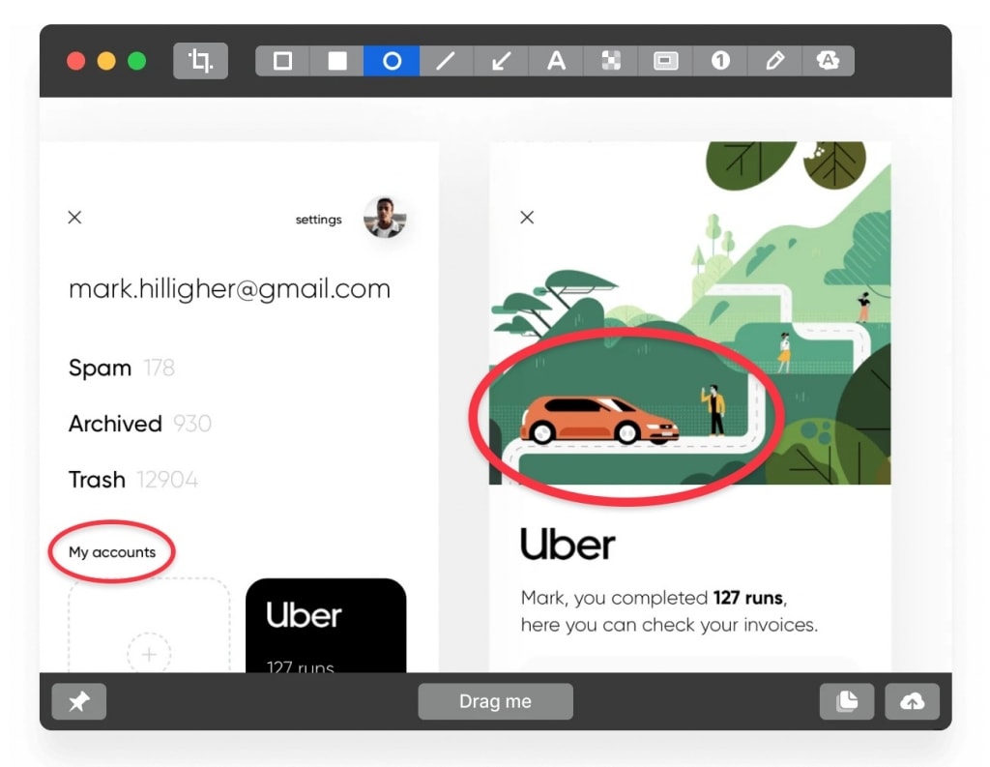Select the text recognition tool
Image resolution: width=990 pixels, height=767 pixels.
(x=828, y=61)
